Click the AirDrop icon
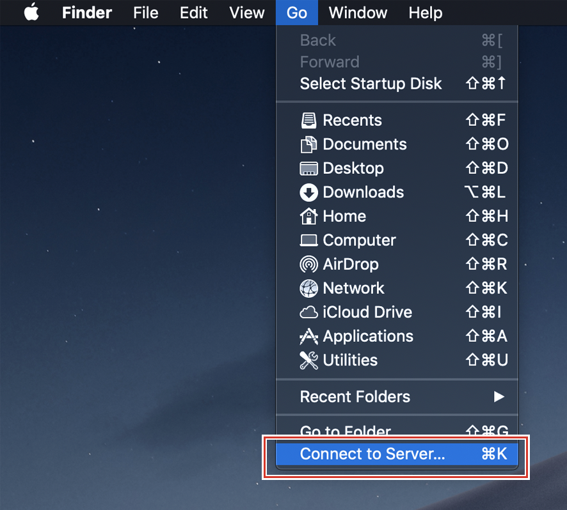The image size is (567, 510). (308, 264)
